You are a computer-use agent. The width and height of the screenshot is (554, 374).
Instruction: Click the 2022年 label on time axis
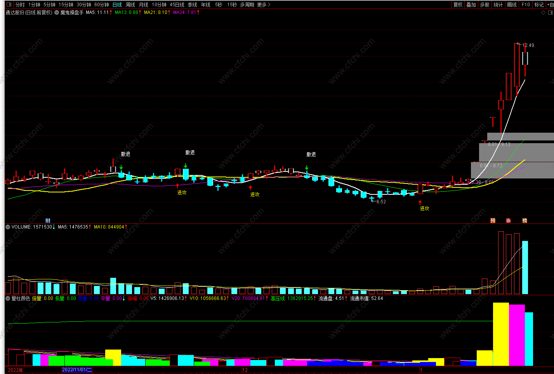pos(16,370)
